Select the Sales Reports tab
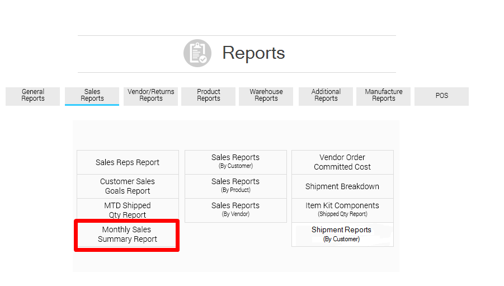 tap(92, 96)
